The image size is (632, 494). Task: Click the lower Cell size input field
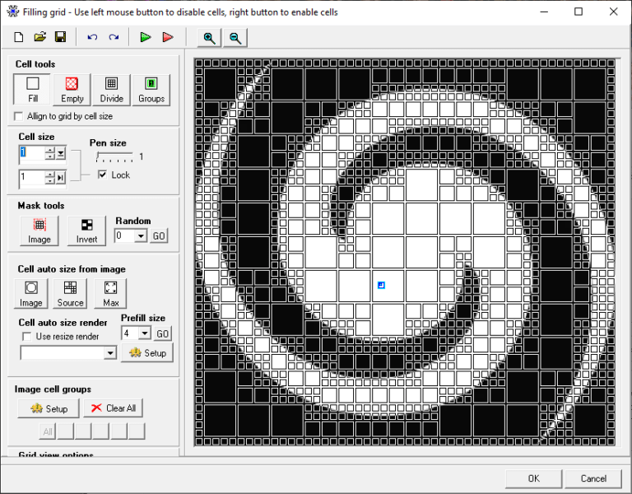32,178
